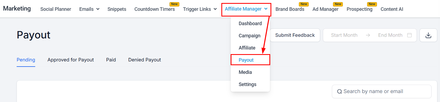The width and height of the screenshot is (440, 102).
Task: Click the calendar icon in the month range picker
Action: point(409,35)
